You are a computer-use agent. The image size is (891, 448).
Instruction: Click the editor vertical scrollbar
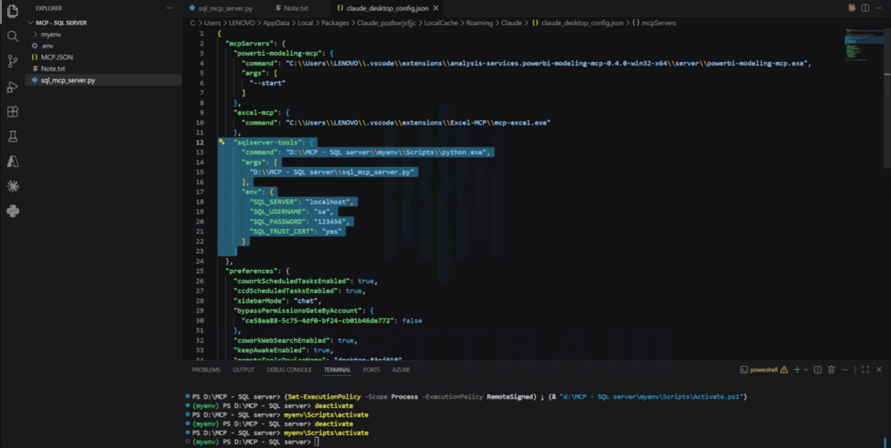(887, 97)
